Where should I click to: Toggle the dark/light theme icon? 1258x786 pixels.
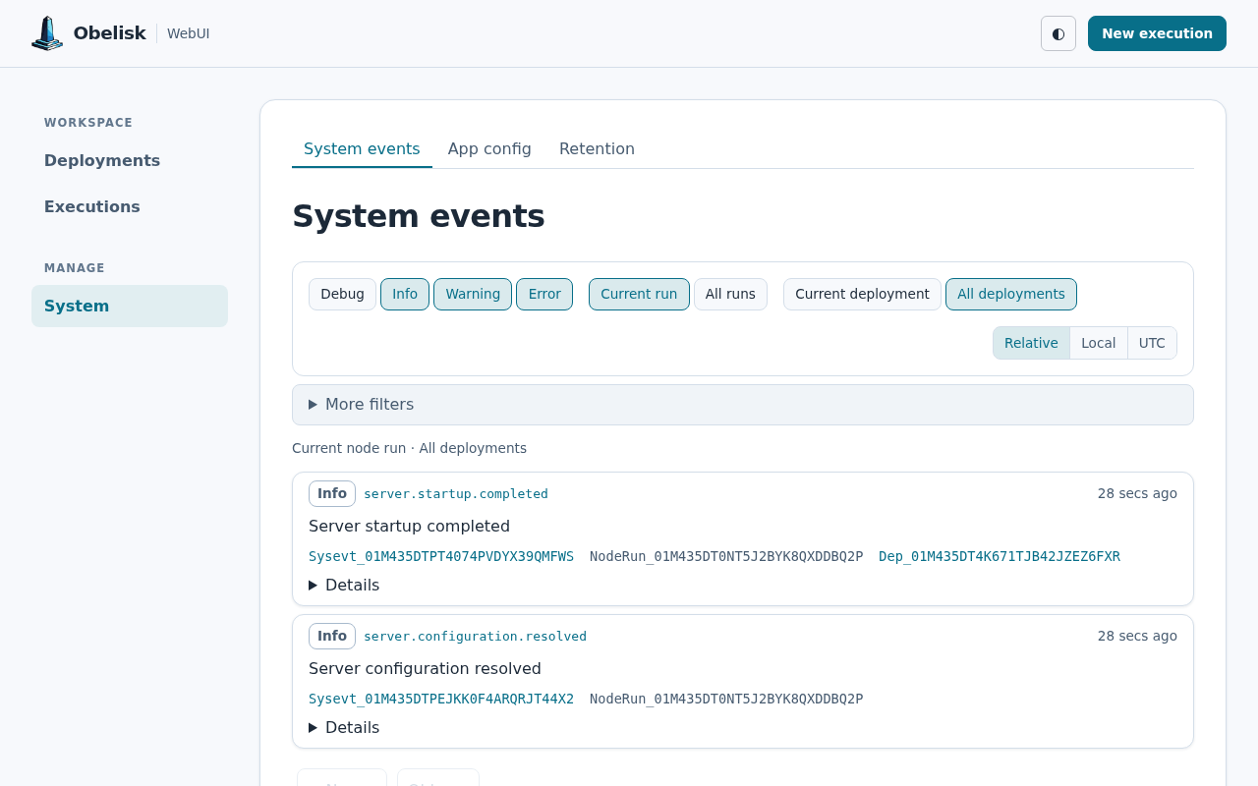tap(1058, 33)
